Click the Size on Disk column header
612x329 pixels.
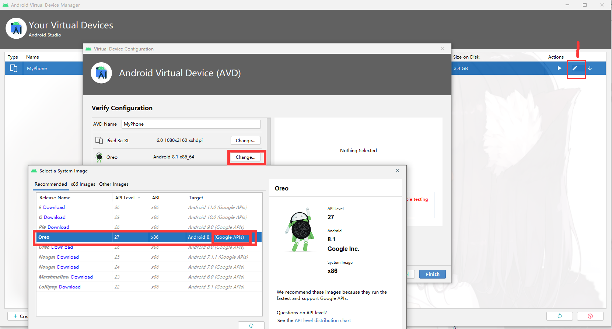tap(498, 57)
